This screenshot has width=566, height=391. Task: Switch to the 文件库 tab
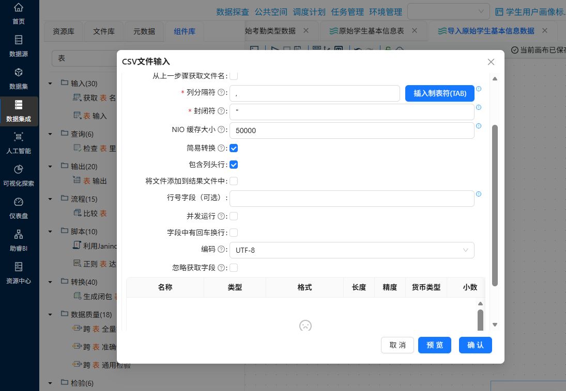[104, 31]
